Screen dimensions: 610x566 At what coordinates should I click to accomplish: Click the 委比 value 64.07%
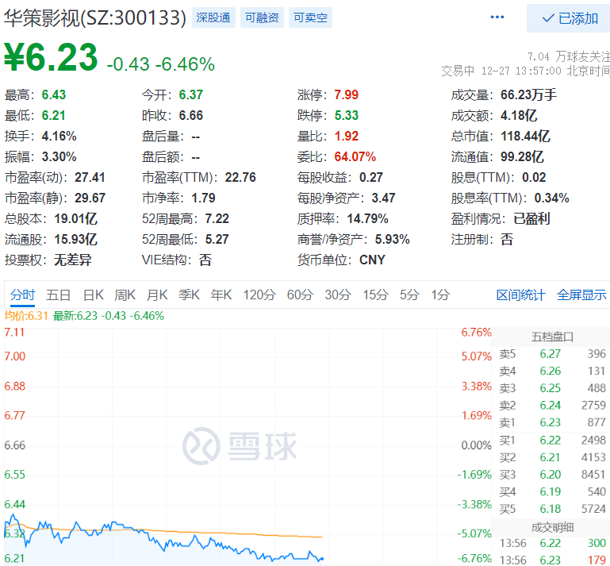[355, 157]
